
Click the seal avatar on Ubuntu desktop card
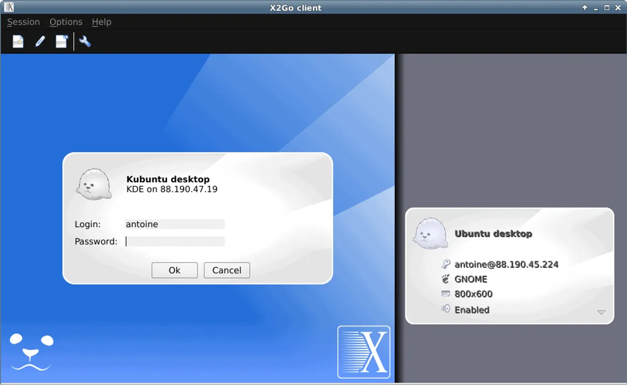(430, 234)
